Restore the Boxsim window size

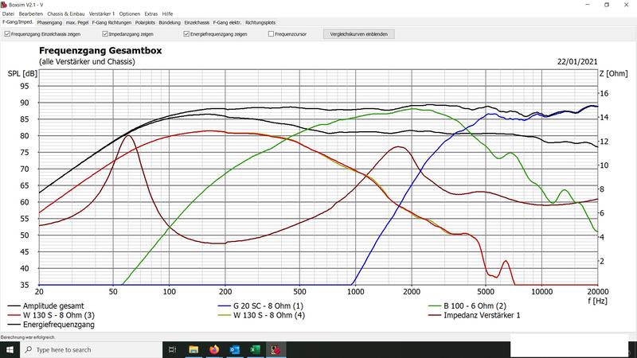607,5
